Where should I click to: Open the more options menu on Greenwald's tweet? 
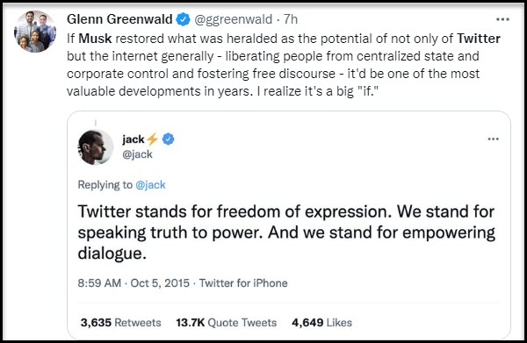click(x=502, y=19)
